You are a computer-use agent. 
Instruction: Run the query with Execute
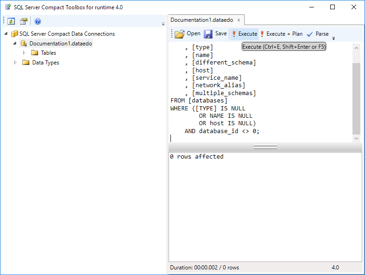pos(244,34)
